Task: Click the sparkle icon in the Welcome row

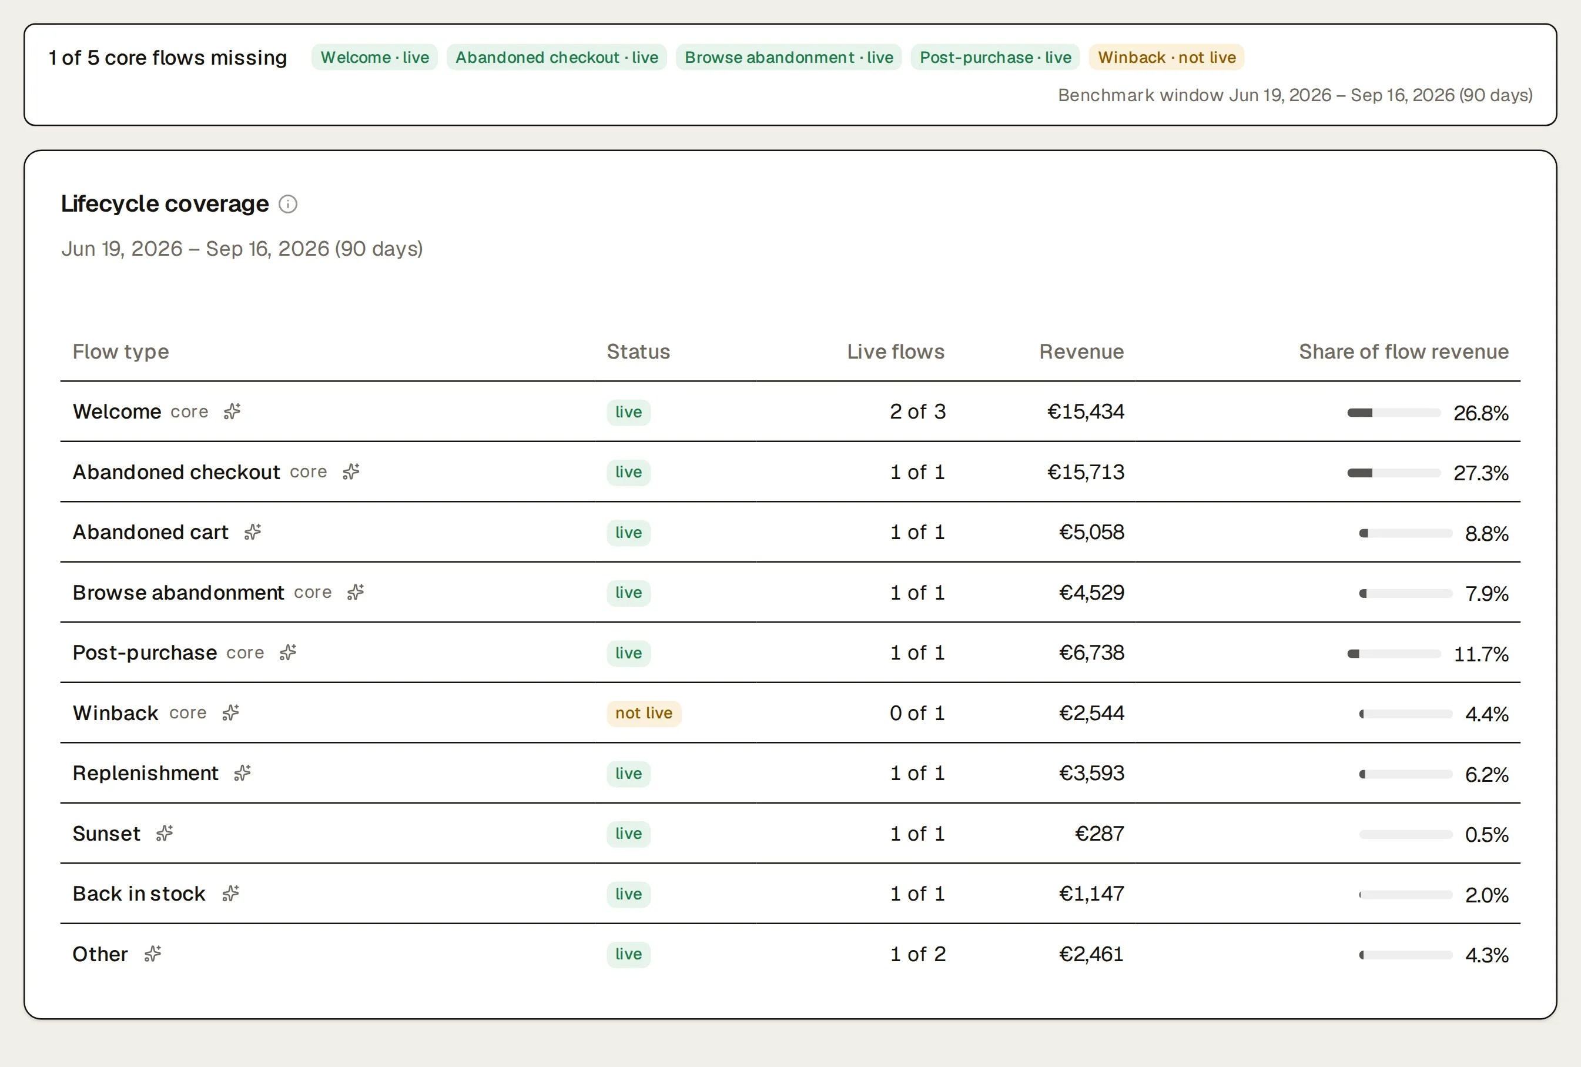Action: tap(233, 412)
